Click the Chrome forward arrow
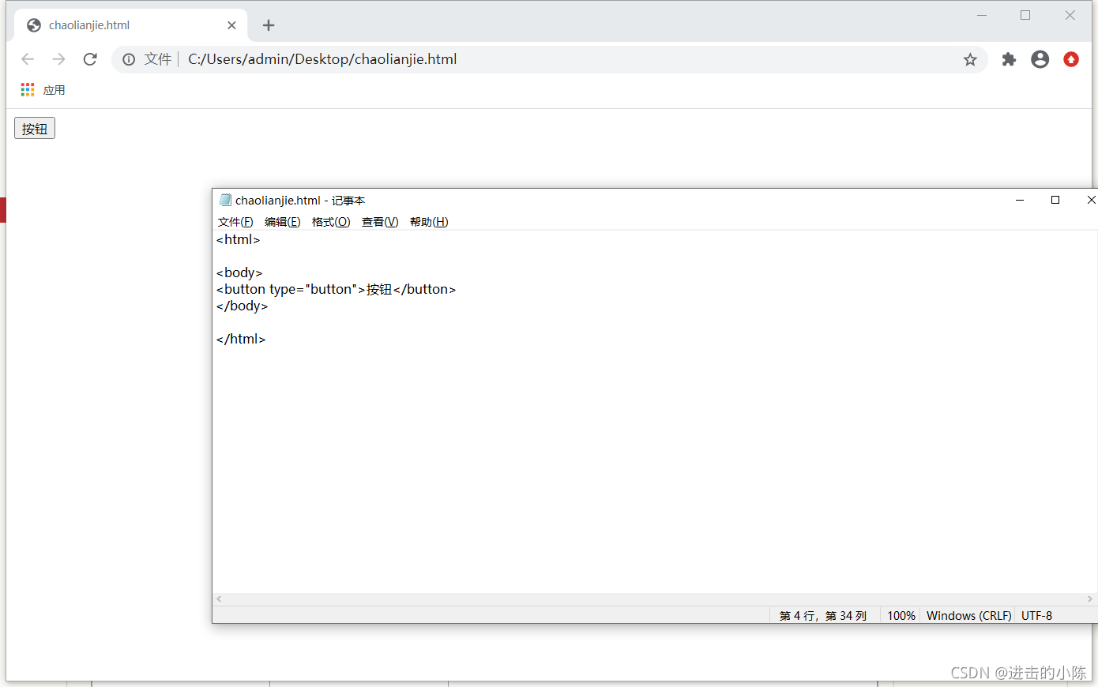The width and height of the screenshot is (1098, 687). pos(58,59)
